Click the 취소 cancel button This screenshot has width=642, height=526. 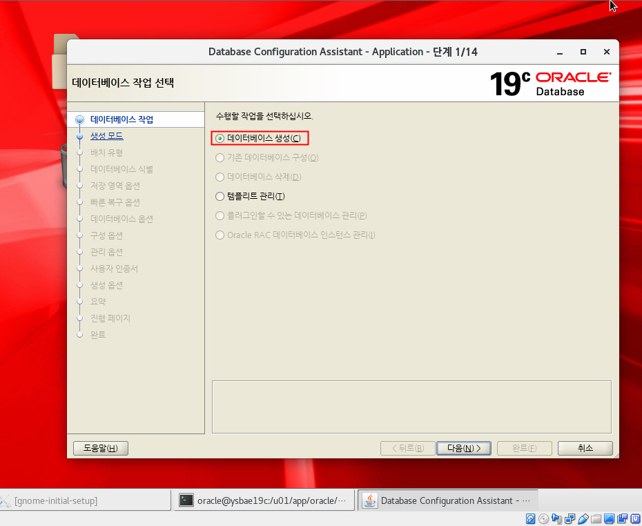[585, 448]
